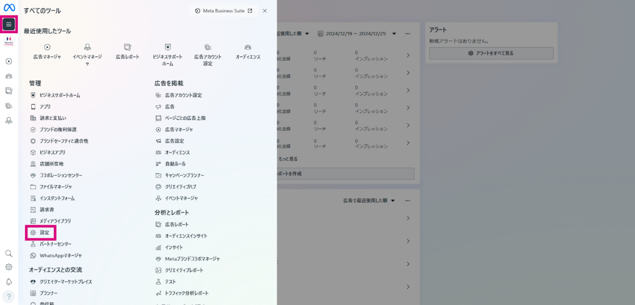Open the settings gear in left sidebar
The image size is (635, 305).
8,267
